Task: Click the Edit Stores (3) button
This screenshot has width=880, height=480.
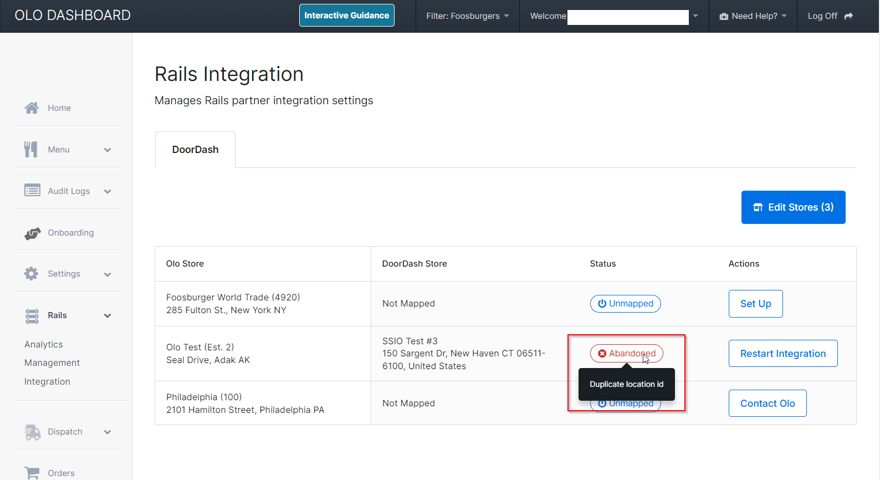Action: 794,207
